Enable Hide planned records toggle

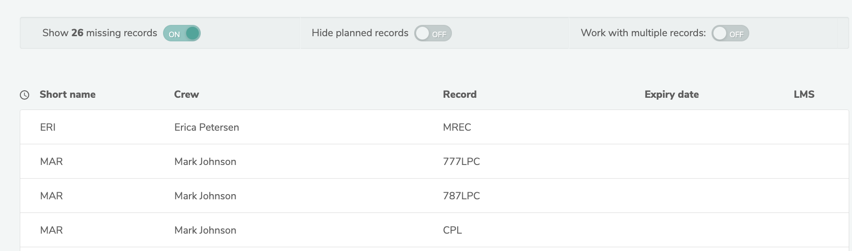click(433, 33)
